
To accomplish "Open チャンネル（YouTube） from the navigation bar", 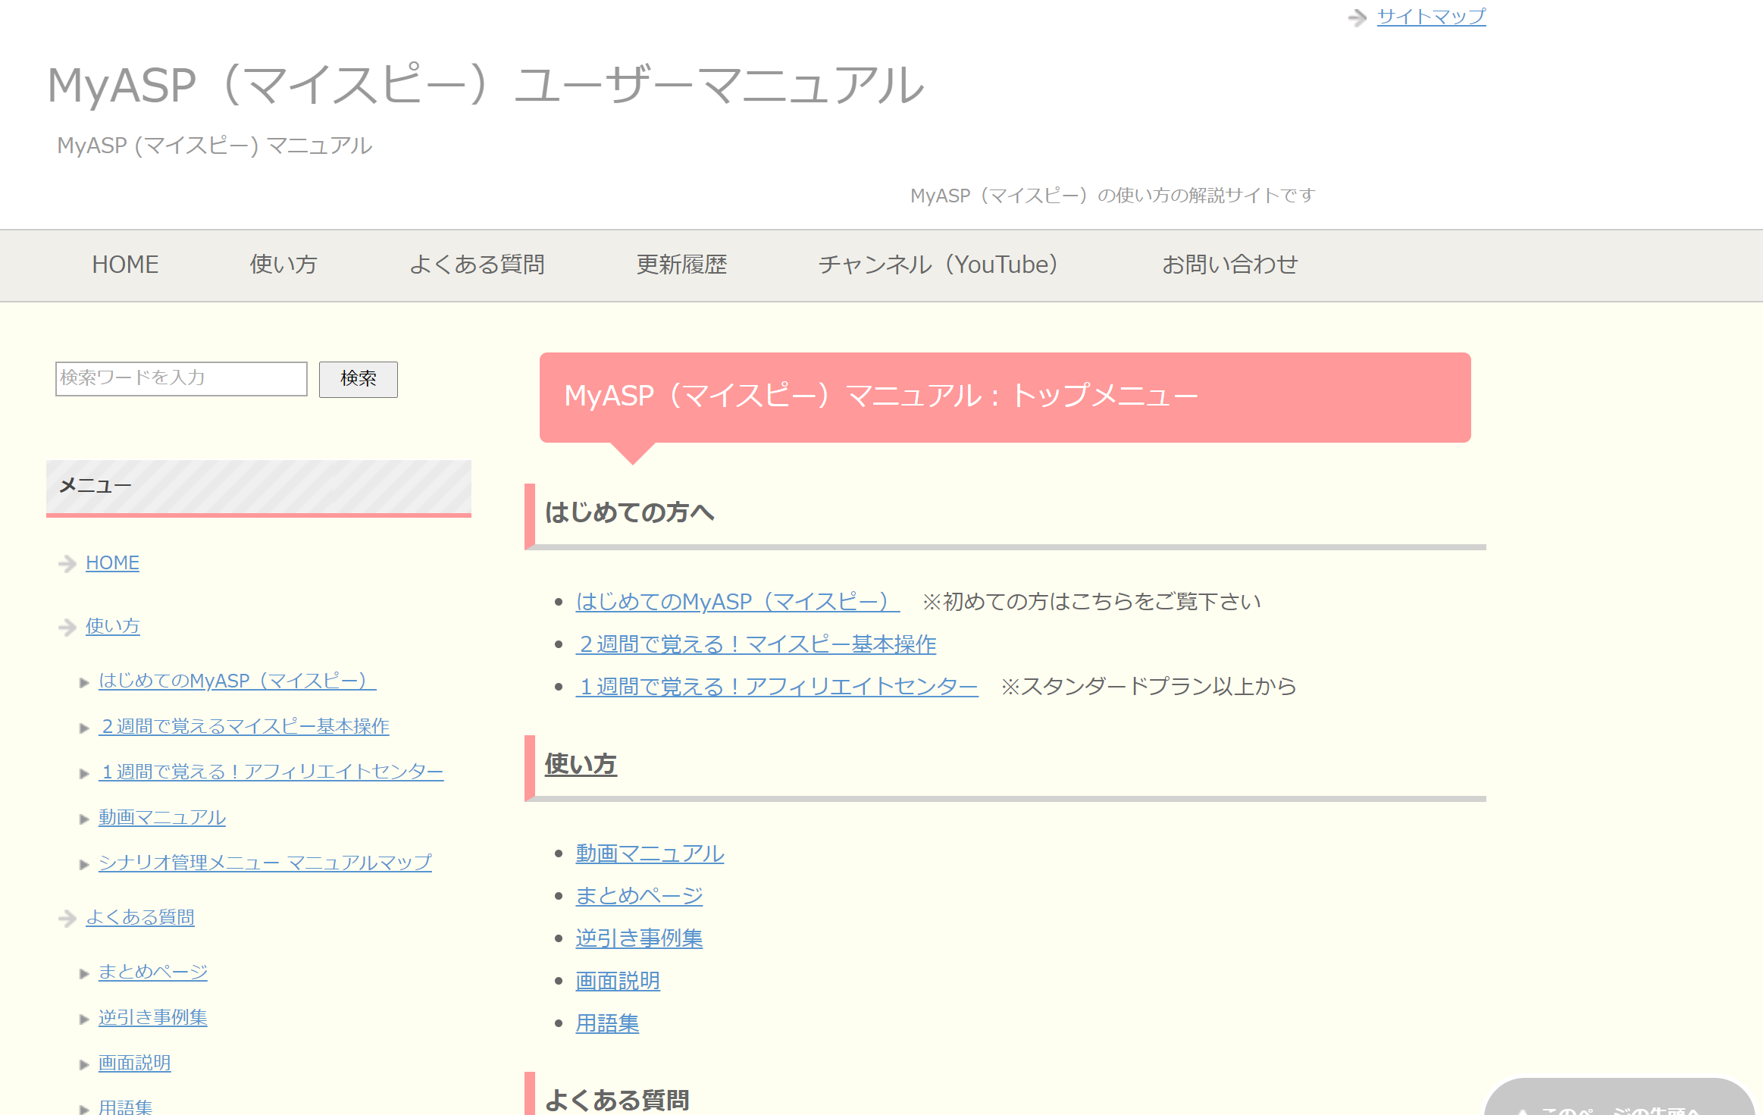I will click(938, 265).
